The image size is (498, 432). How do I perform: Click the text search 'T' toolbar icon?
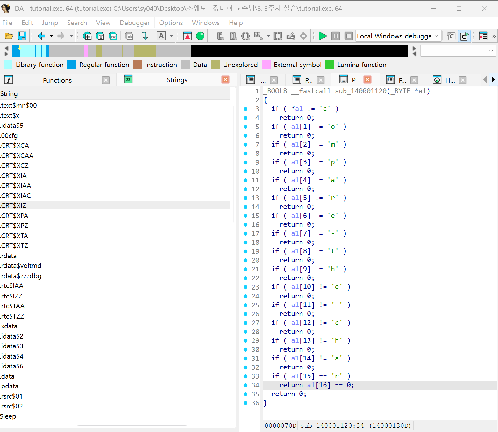tap(100, 36)
